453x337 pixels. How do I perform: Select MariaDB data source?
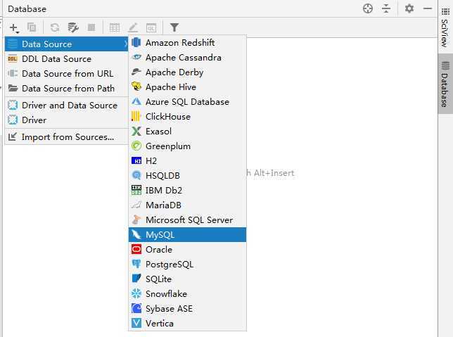pyautogui.click(x=188, y=205)
